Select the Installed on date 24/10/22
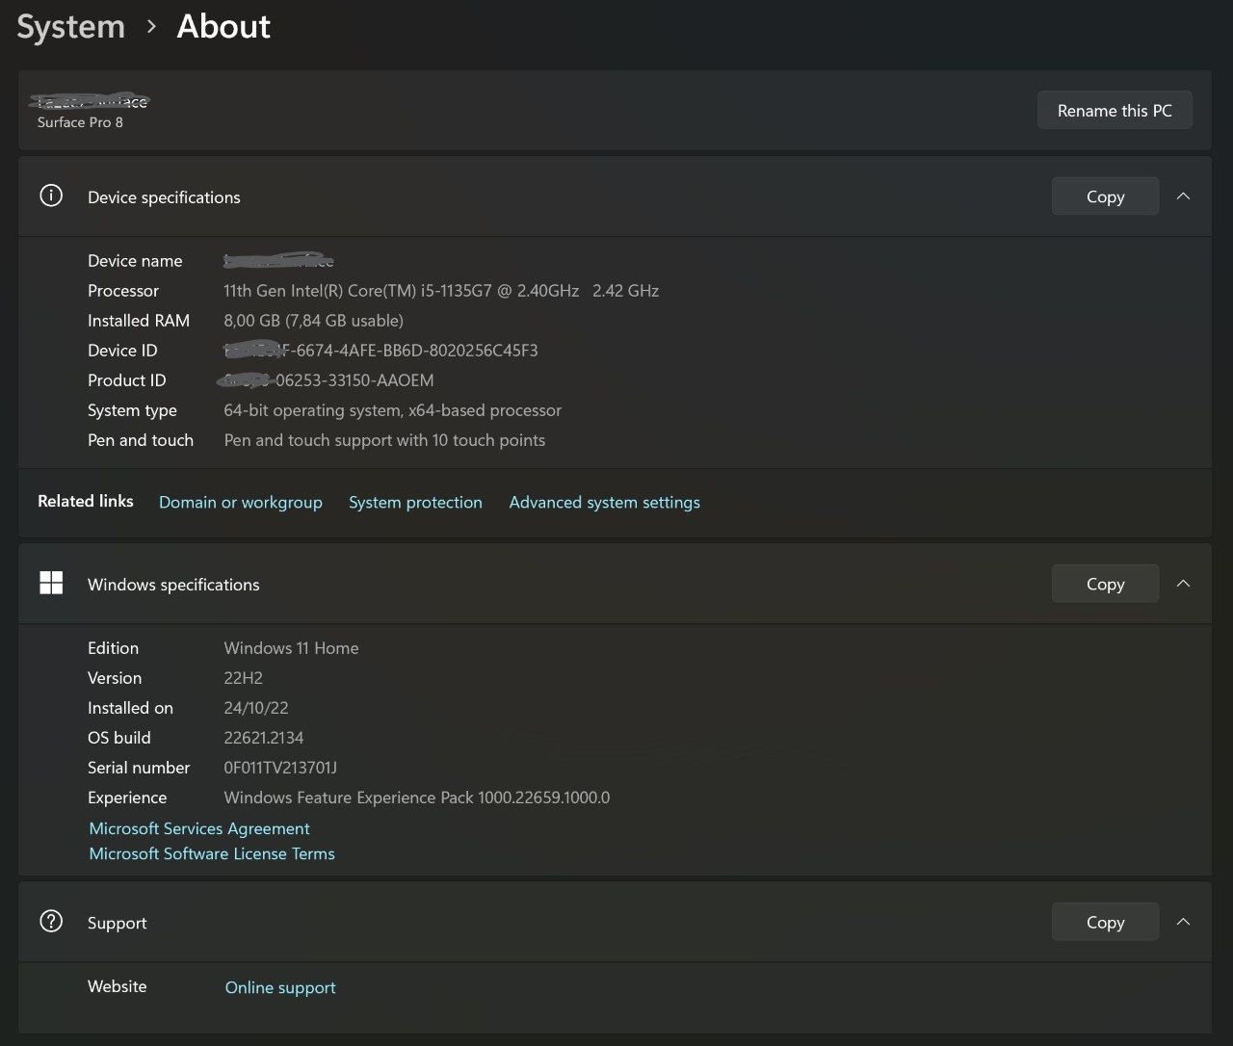Viewport: 1233px width, 1046px height. tap(256, 708)
